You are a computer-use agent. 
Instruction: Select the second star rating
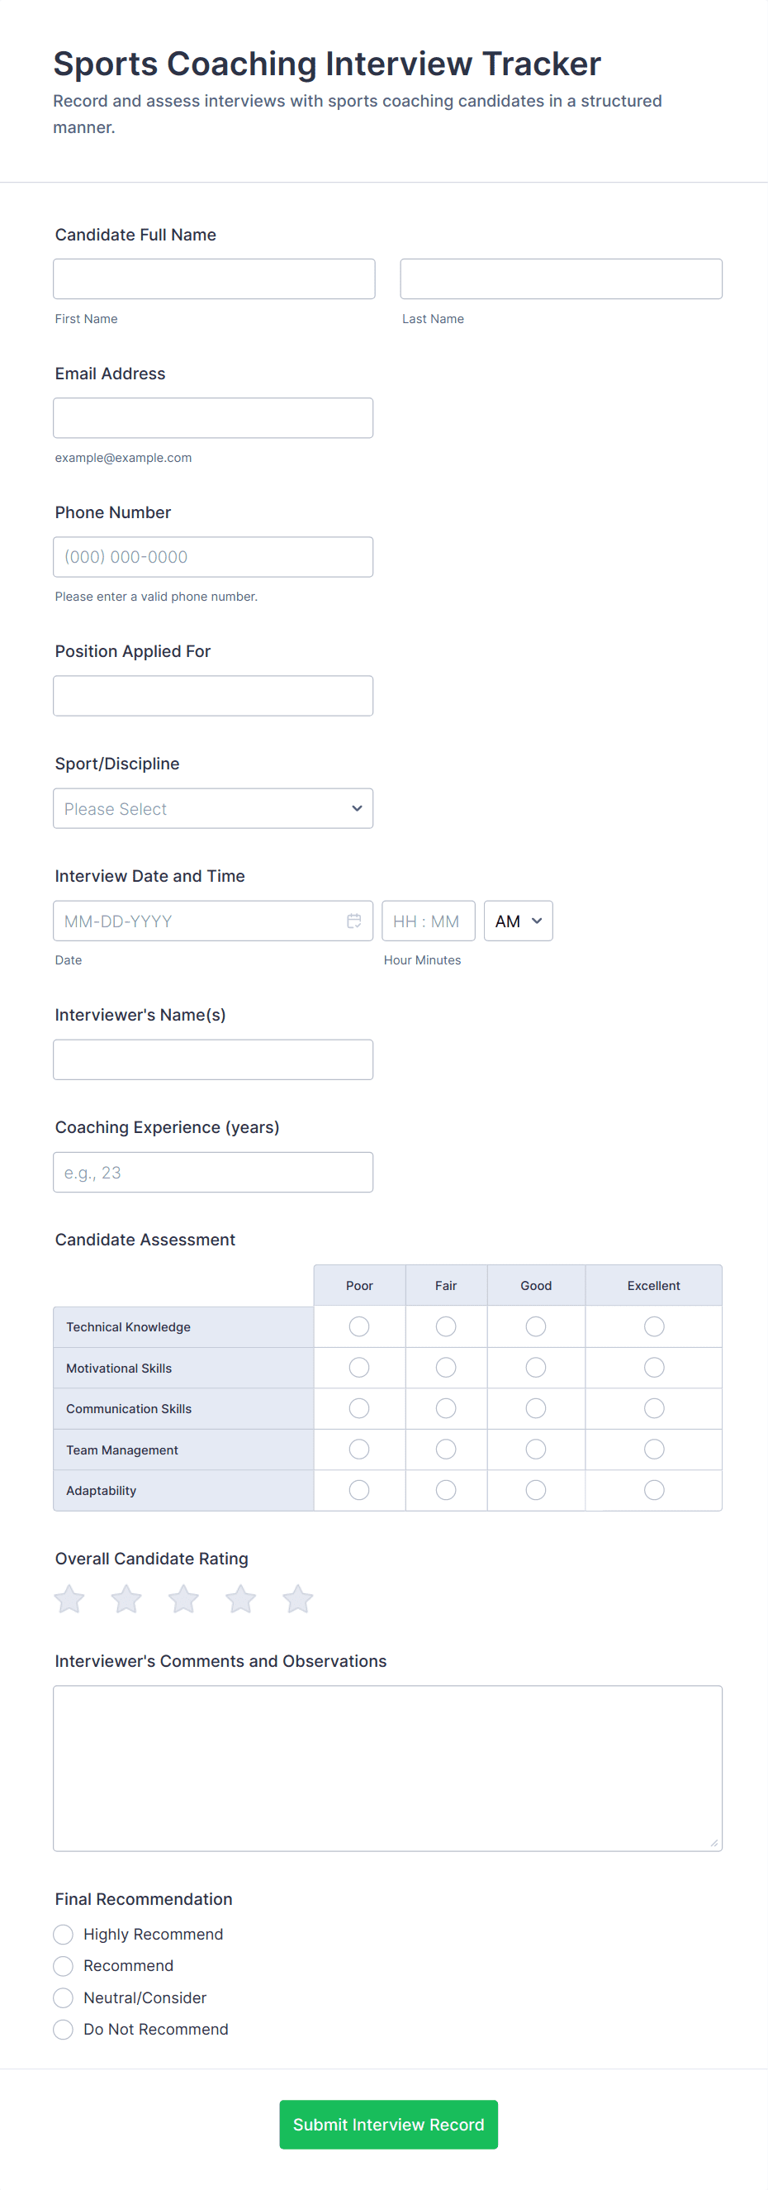click(126, 1599)
